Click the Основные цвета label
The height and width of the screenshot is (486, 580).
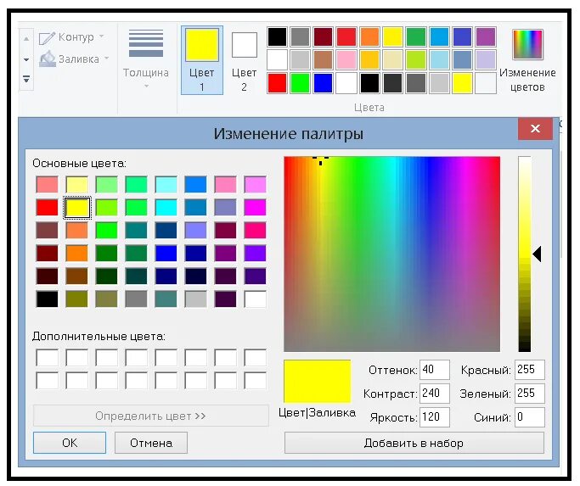coord(80,164)
